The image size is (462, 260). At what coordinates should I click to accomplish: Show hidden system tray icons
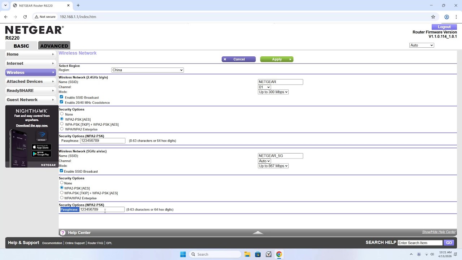click(411, 254)
